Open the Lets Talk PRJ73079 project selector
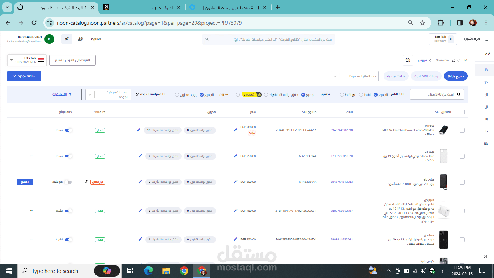Viewport: 494px width, 278px height. click(443, 39)
